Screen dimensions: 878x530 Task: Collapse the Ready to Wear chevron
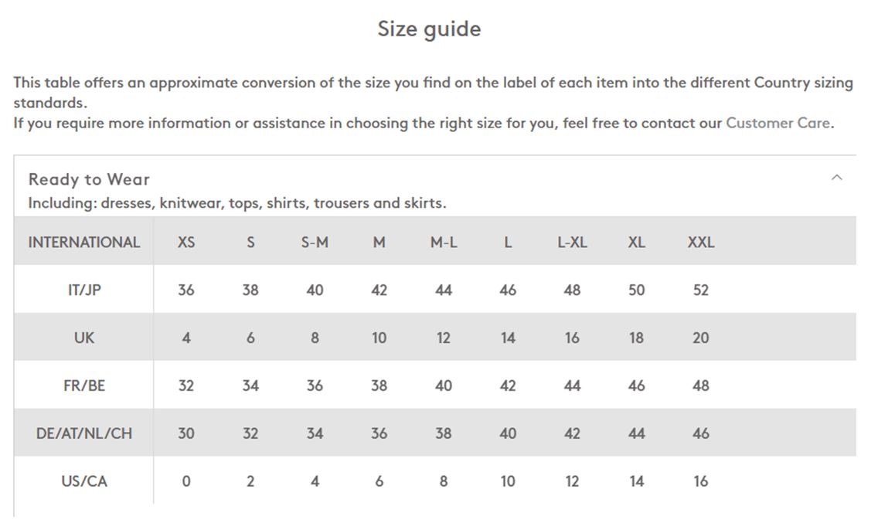[836, 178]
